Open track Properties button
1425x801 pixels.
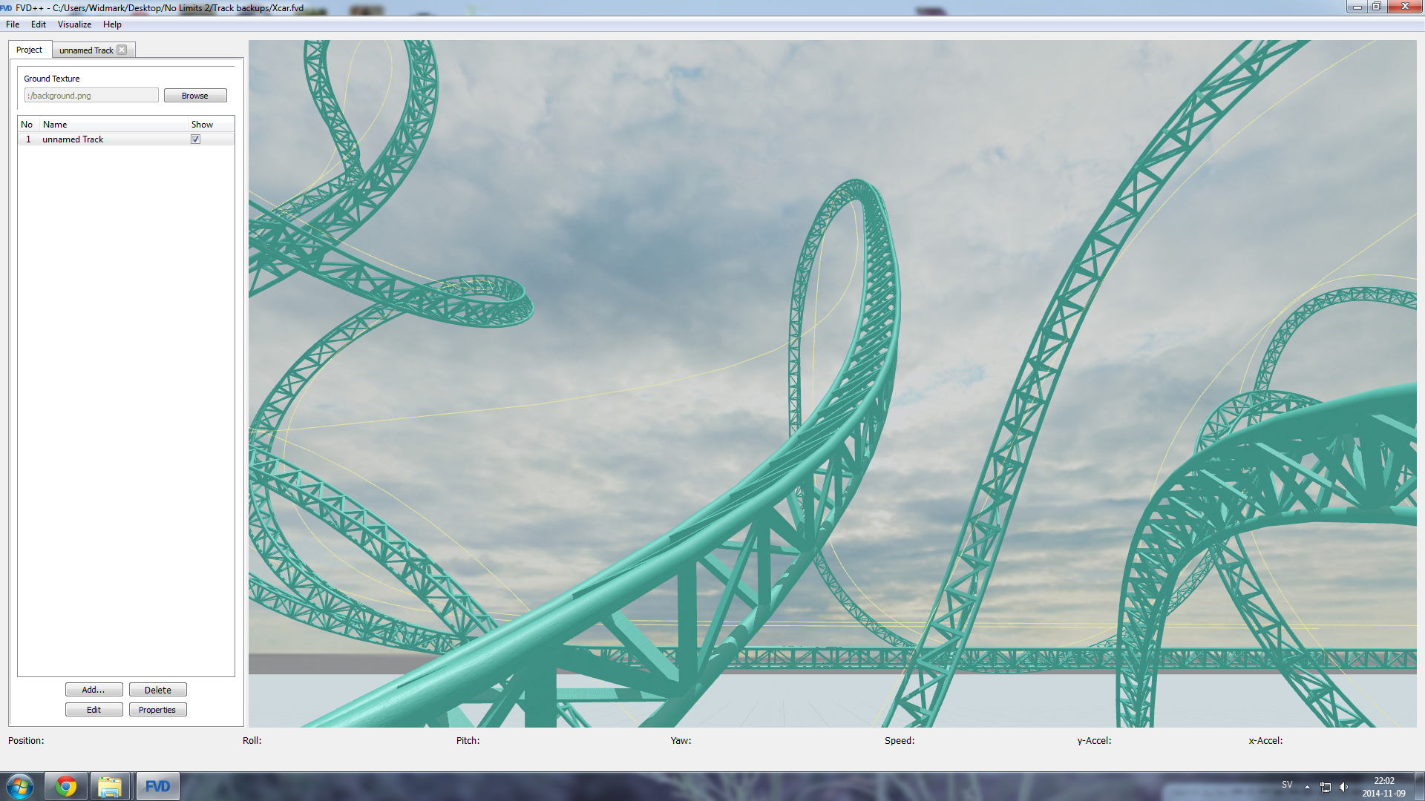pyautogui.click(x=157, y=710)
